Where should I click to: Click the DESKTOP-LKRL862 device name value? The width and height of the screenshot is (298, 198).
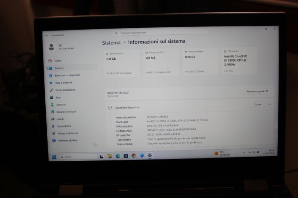157,117
